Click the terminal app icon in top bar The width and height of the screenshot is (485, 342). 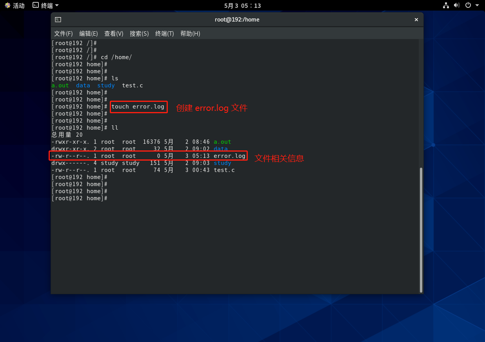36,5
